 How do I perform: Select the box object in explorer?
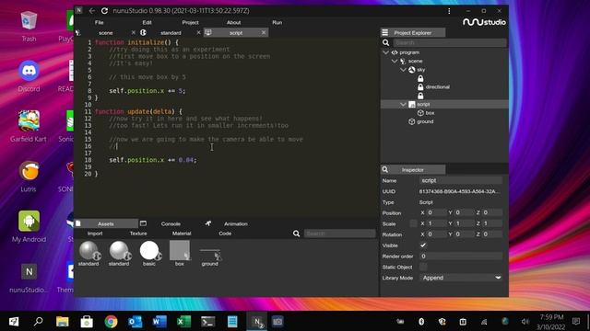tap(431, 113)
